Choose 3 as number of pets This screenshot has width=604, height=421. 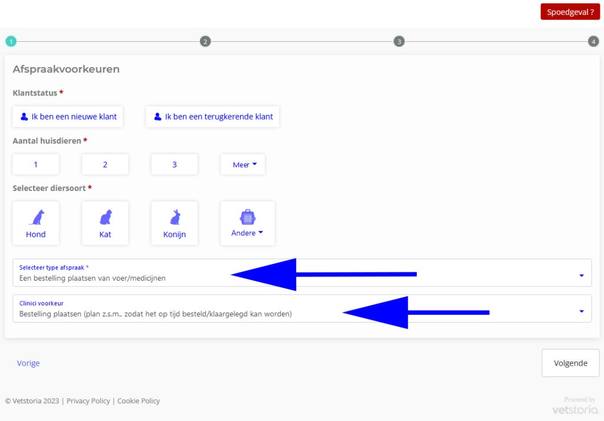175,165
